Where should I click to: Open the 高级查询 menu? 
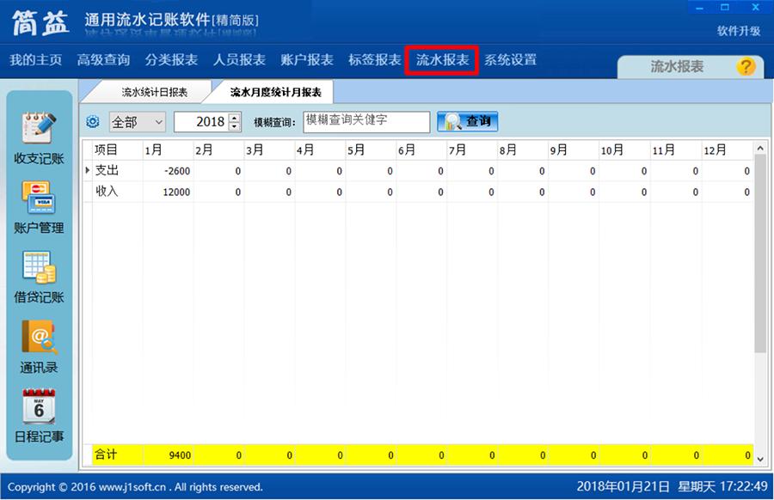104,61
